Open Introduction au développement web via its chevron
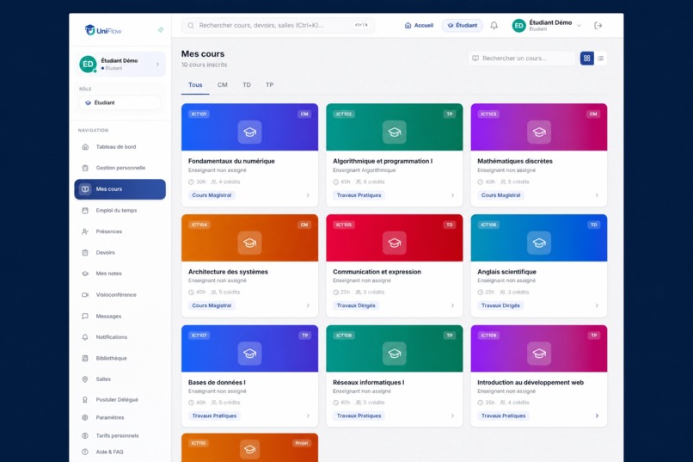The width and height of the screenshot is (693, 462). (x=597, y=416)
